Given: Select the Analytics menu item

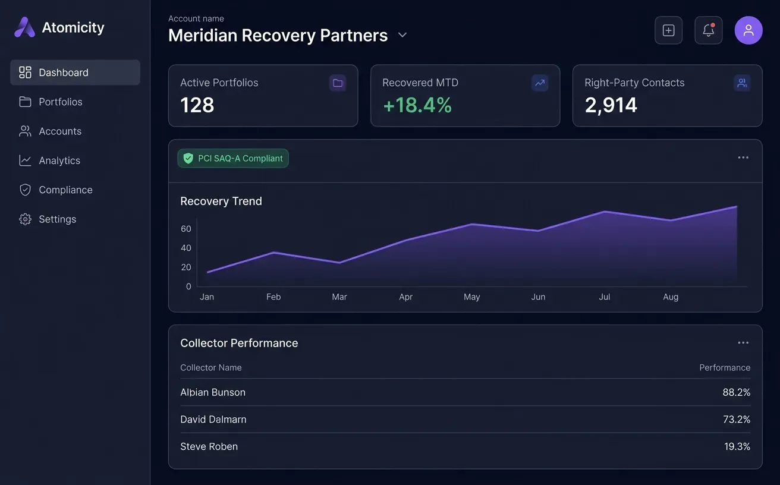Looking at the screenshot, I should click(76, 160).
